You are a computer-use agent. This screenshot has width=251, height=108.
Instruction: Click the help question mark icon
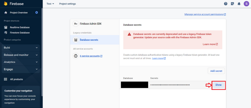click(x=226, y=4)
